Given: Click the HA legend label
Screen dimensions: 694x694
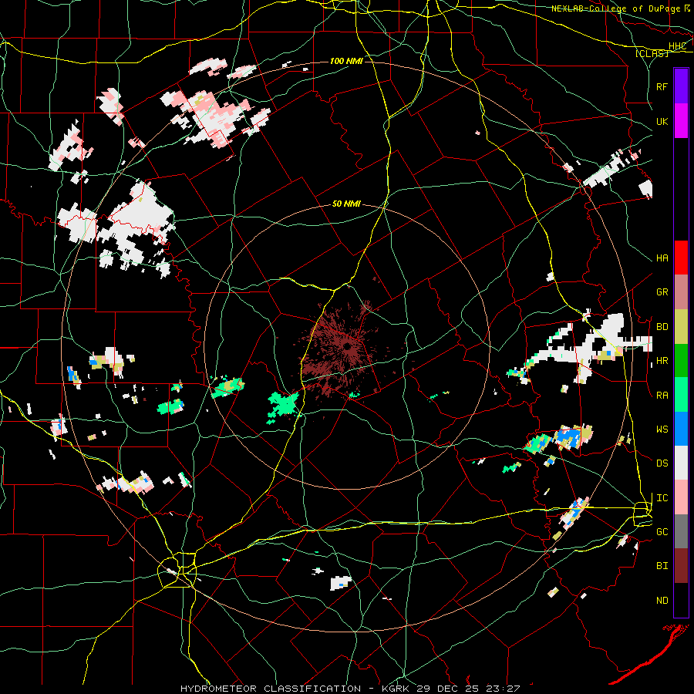Looking at the screenshot, I should point(662,258).
